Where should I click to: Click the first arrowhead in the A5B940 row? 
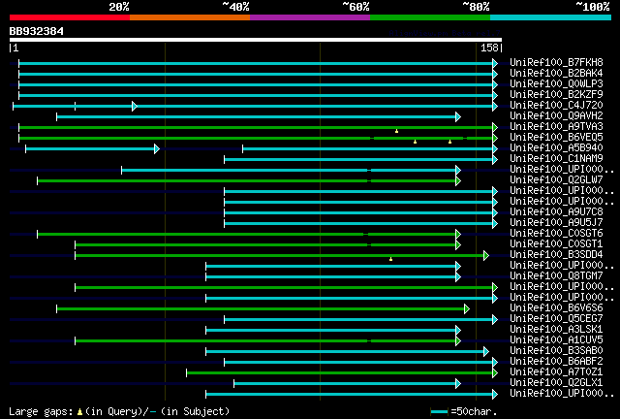click(x=157, y=149)
